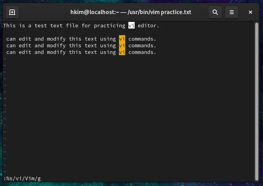Click the terminal vertical scrollbar
This screenshot has width=263, height=186.
257,102
